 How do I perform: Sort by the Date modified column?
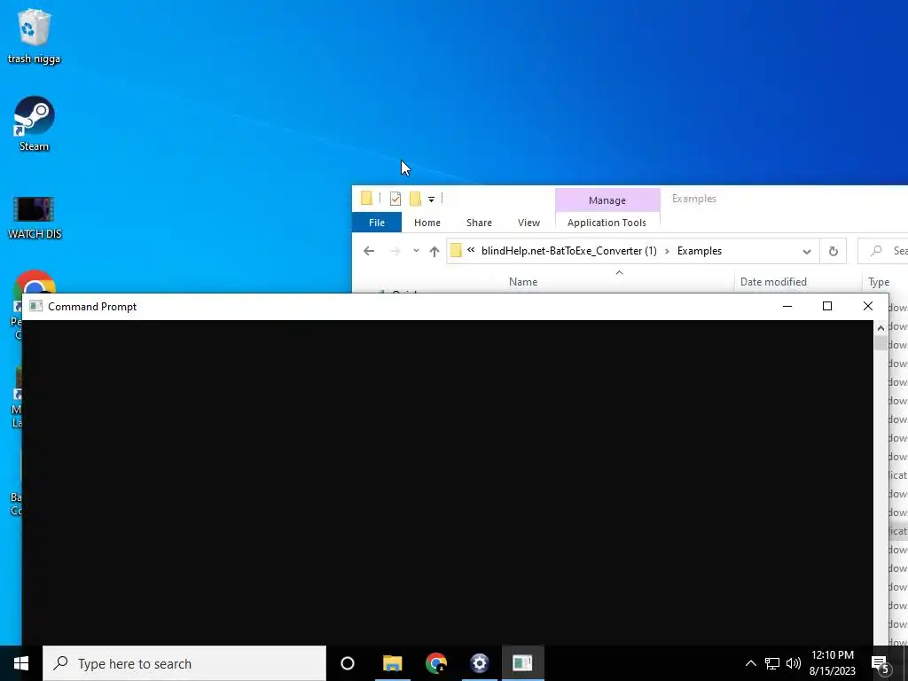(773, 281)
